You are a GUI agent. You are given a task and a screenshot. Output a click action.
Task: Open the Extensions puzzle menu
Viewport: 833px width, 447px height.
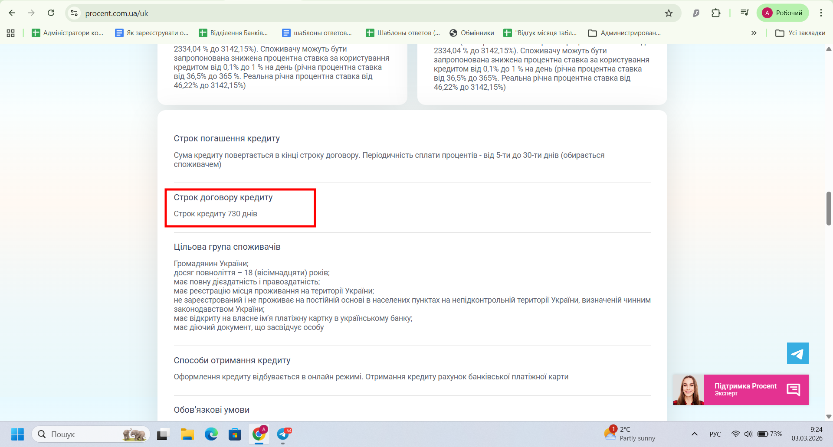[716, 13]
